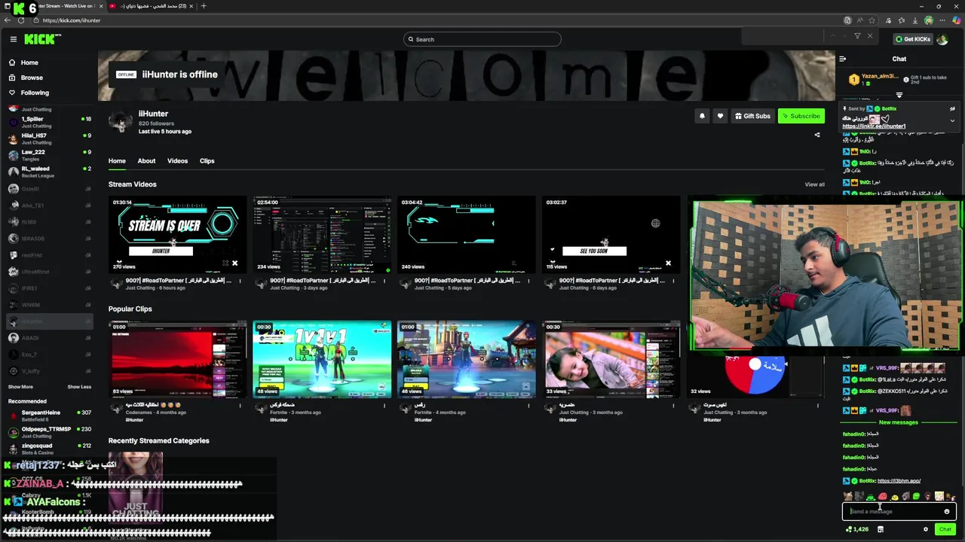965x542 pixels.
Task: Open a new browser tab
Action: (204, 6)
